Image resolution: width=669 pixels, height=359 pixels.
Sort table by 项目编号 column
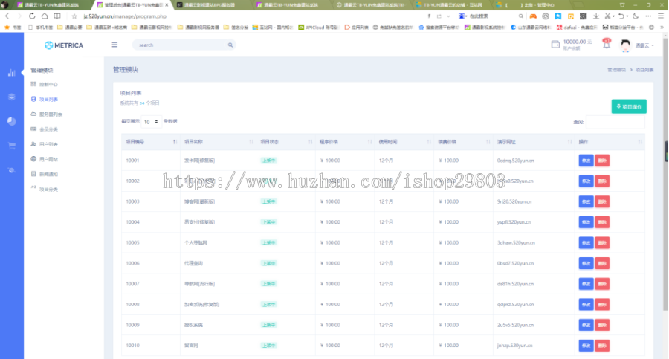click(151, 142)
